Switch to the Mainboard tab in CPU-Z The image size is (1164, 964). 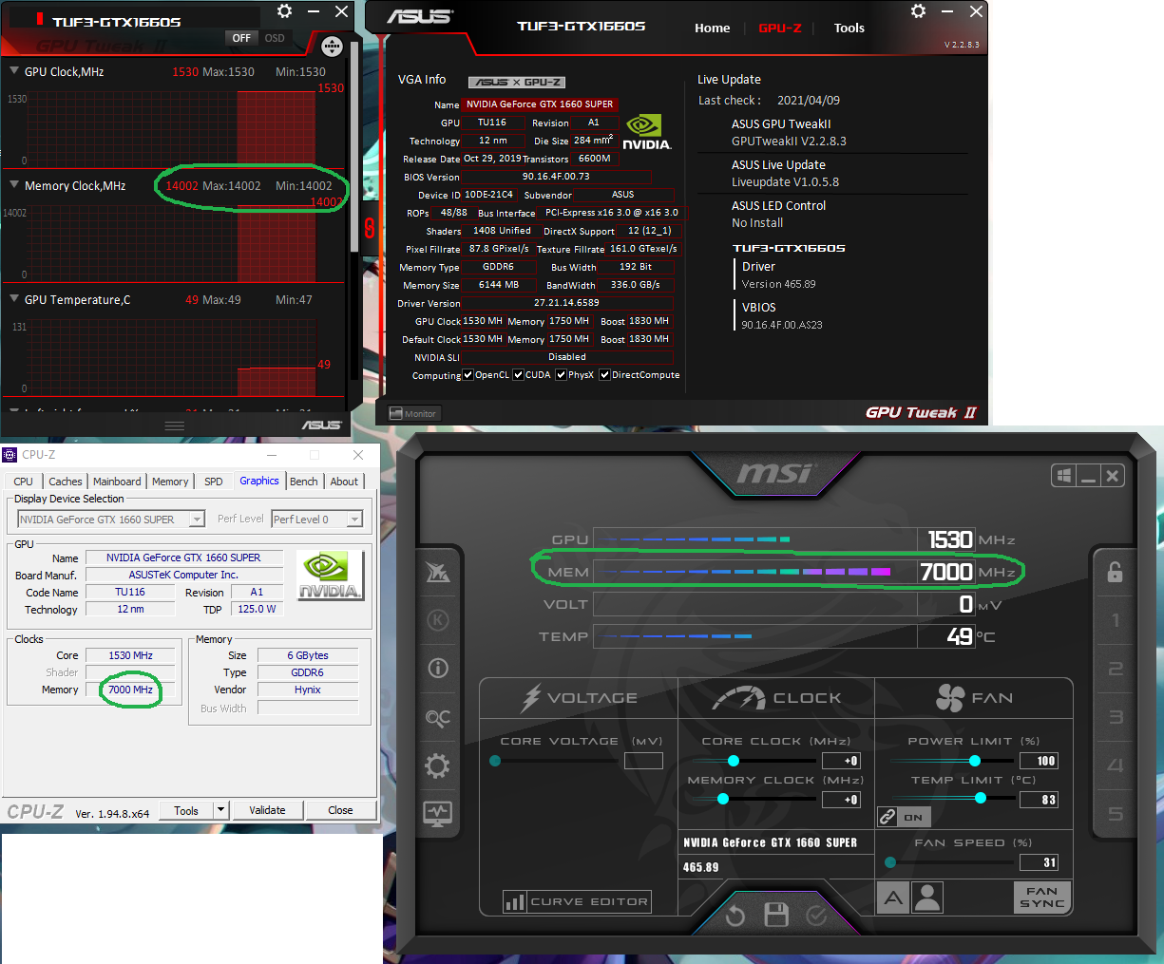[117, 482]
